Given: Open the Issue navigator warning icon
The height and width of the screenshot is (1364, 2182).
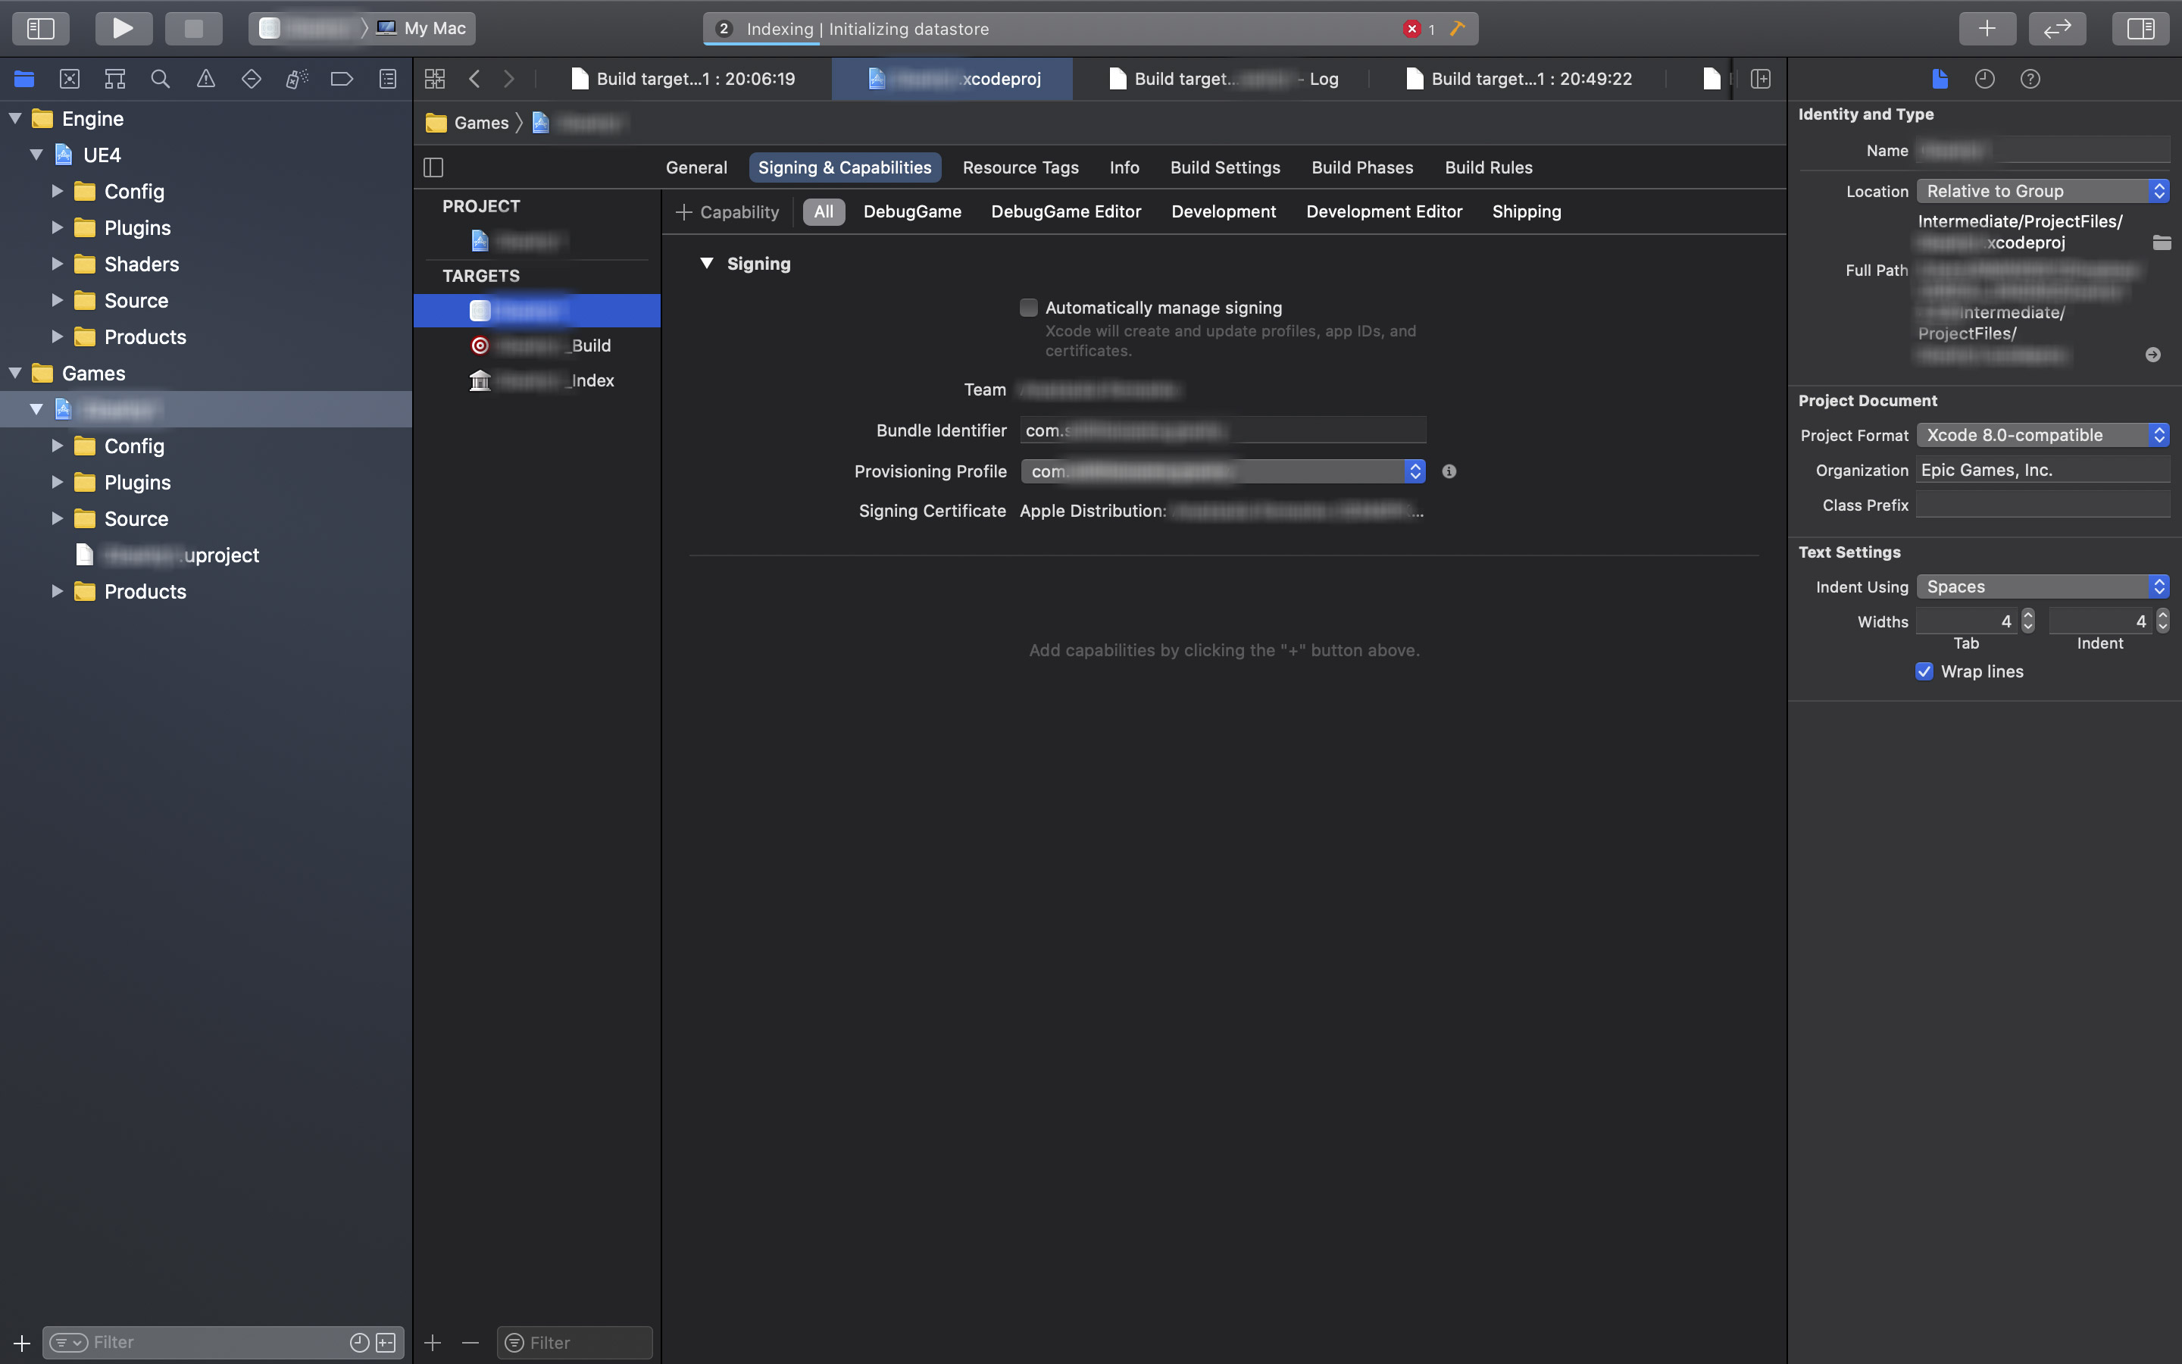Looking at the screenshot, I should click(205, 80).
